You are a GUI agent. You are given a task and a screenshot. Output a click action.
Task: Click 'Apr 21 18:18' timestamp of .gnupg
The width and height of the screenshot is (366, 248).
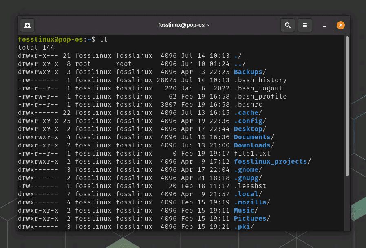click(205, 178)
